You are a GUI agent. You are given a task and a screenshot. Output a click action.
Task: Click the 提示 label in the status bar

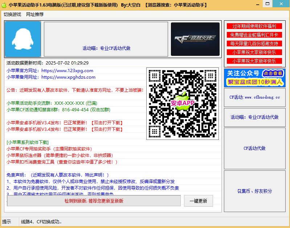click(7, 222)
